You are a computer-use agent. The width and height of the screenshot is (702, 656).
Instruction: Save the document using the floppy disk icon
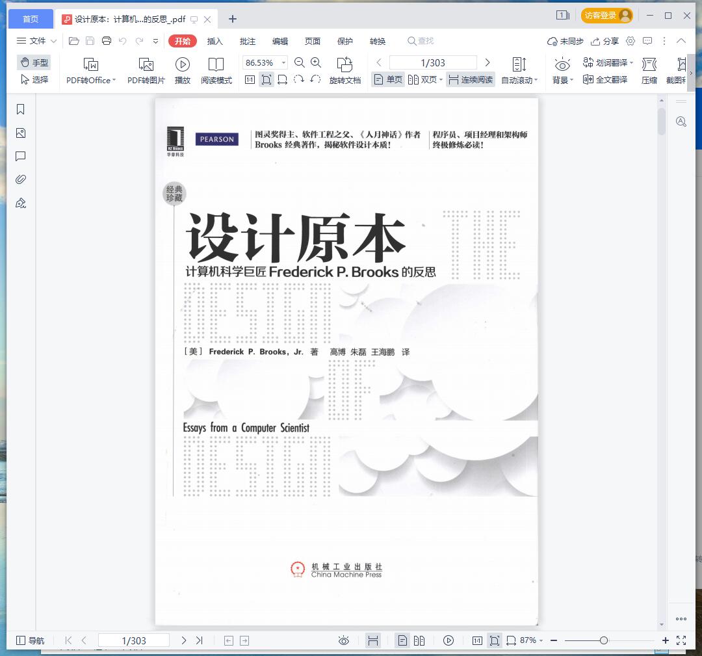[90, 41]
